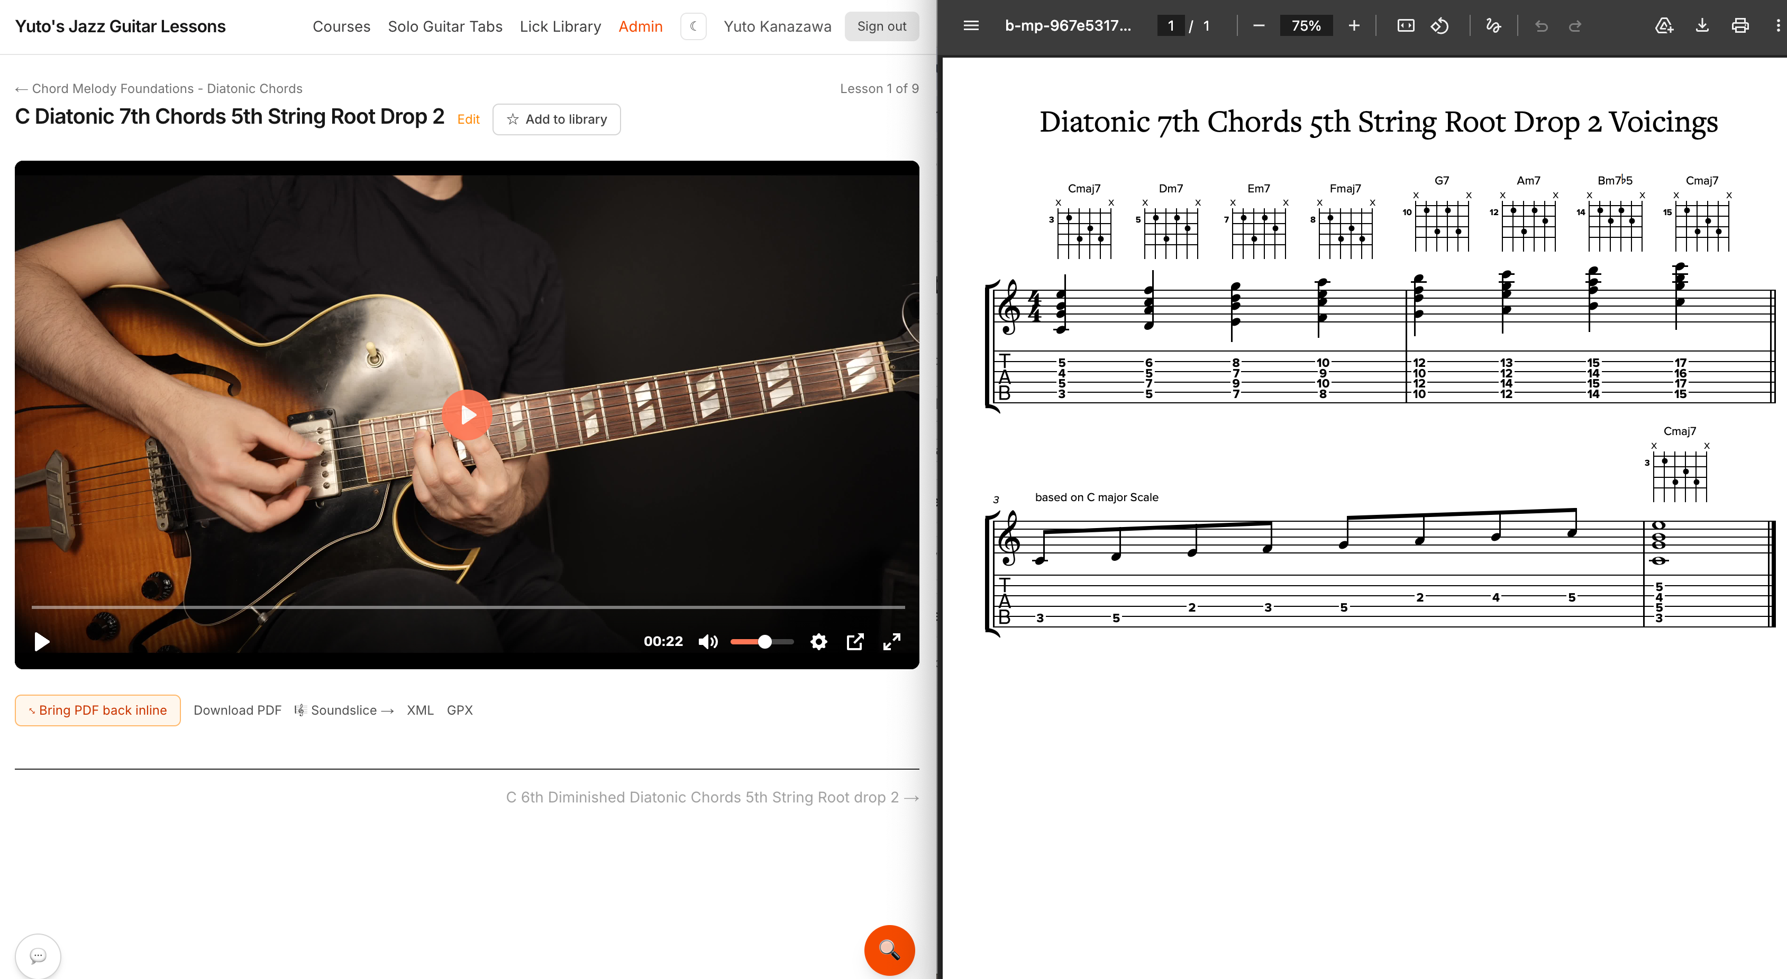Click the 'based on C major Scale' text

click(1096, 497)
